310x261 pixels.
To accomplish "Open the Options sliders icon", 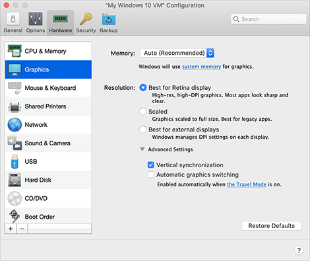I will coord(36,19).
